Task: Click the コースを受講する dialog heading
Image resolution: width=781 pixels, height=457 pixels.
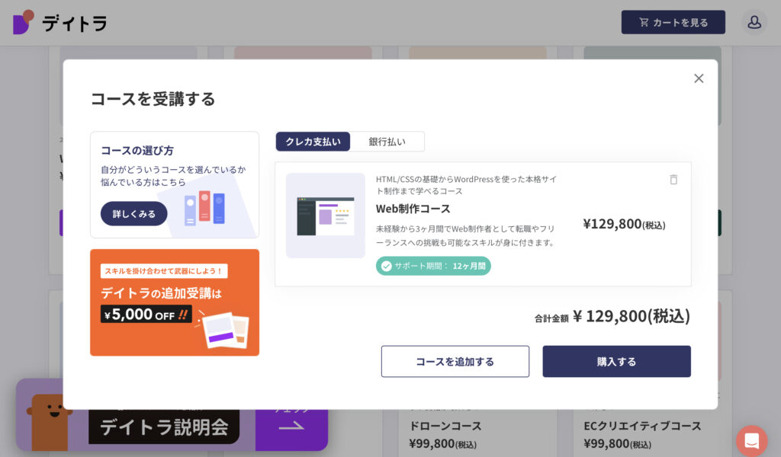Action: coord(153,99)
